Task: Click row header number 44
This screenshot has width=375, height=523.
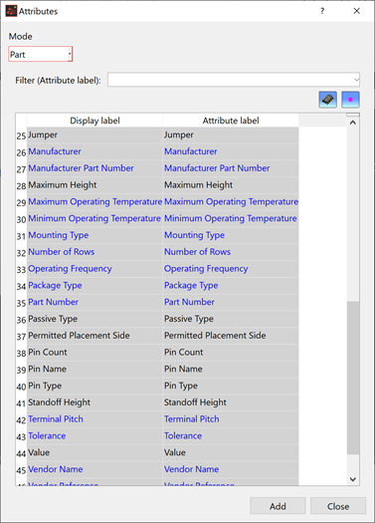Action: click(21, 453)
